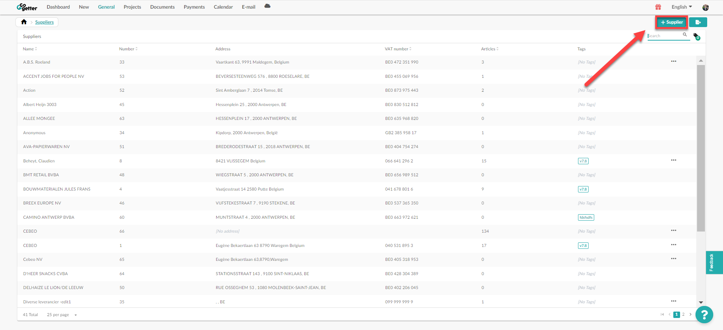Go to page 2
Screen dimensions: 723x330
click(683, 315)
